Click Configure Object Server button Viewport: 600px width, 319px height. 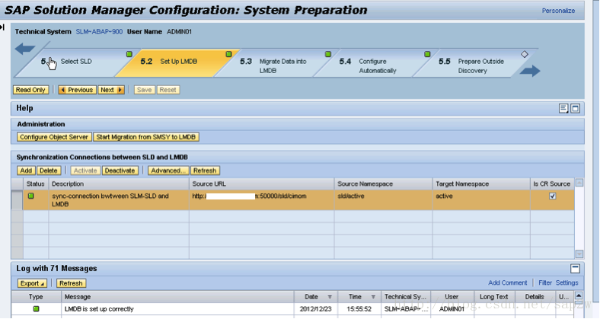coord(54,137)
